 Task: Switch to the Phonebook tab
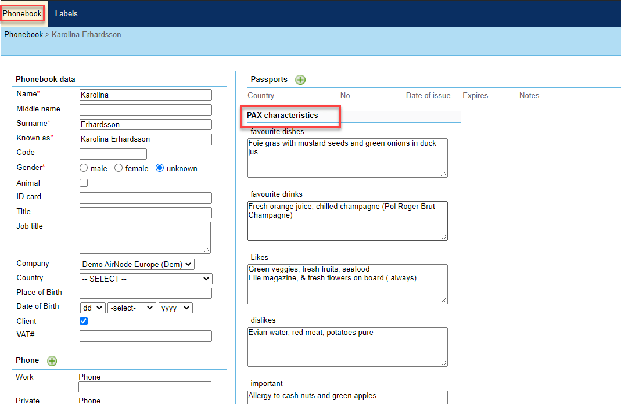23,13
